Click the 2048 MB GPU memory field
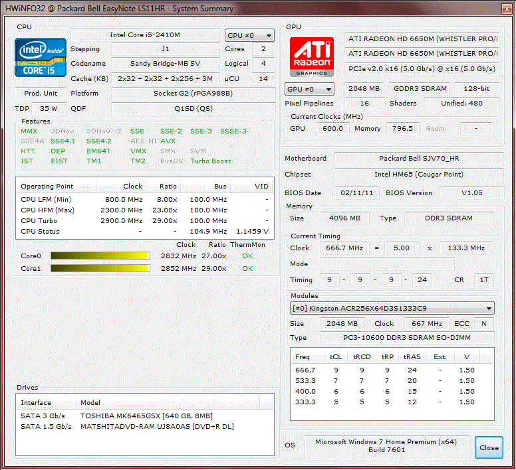 [364, 89]
